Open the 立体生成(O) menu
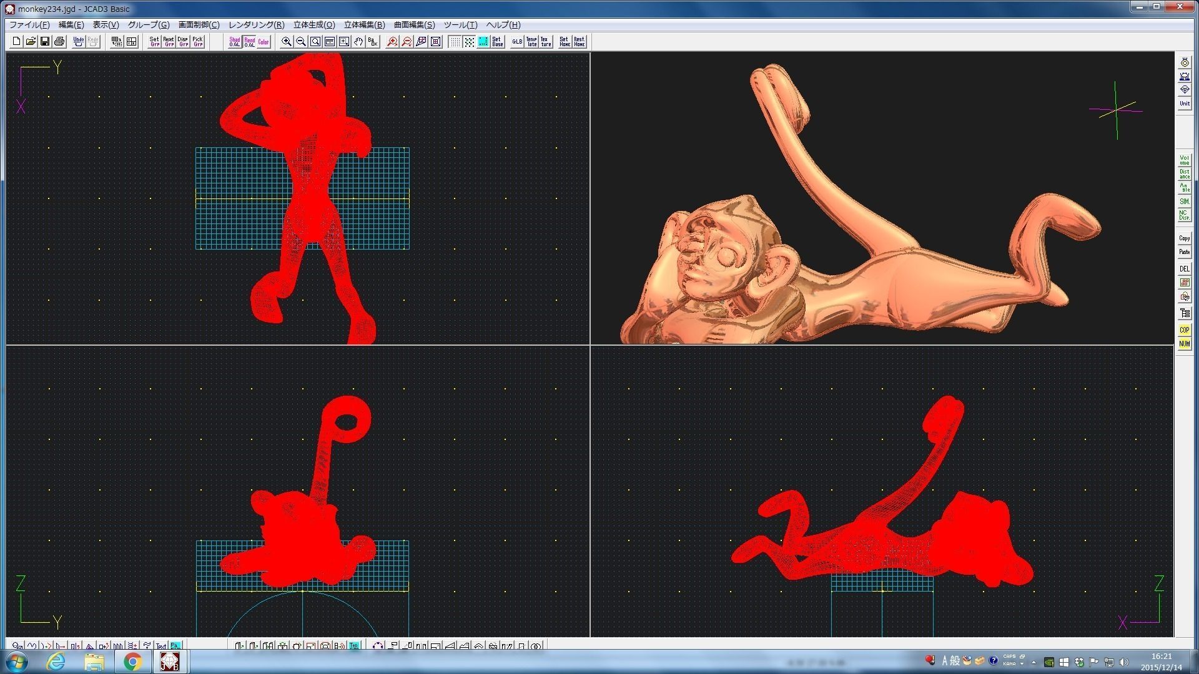 tap(314, 25)
